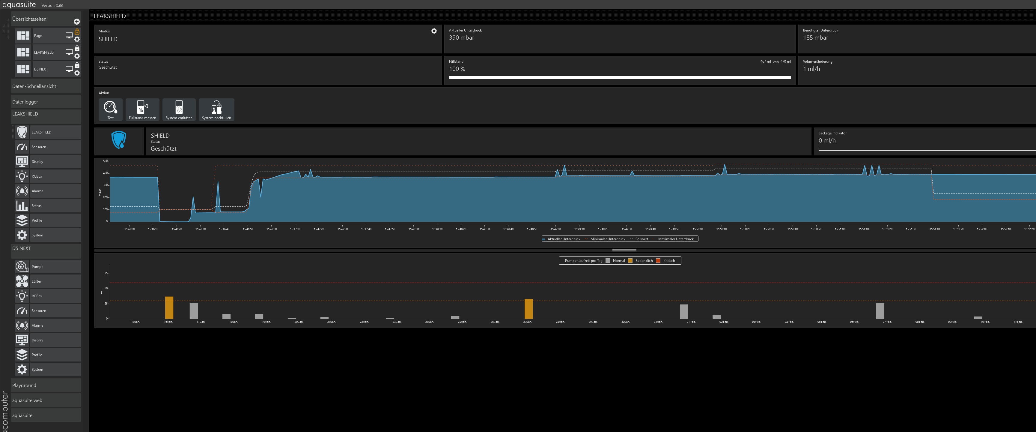The image size is (1036, 432).
Task: Add new overview page with plus icon
Action: click(x=76, y=21)
